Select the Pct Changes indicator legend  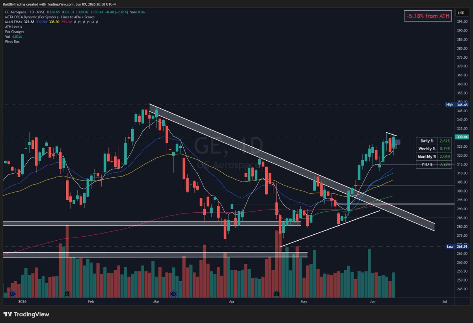pos(14,32)
